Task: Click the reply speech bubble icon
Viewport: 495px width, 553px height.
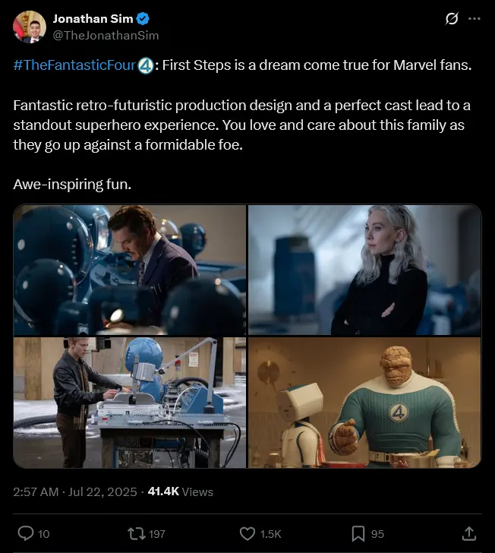Action: pos(25,533)
